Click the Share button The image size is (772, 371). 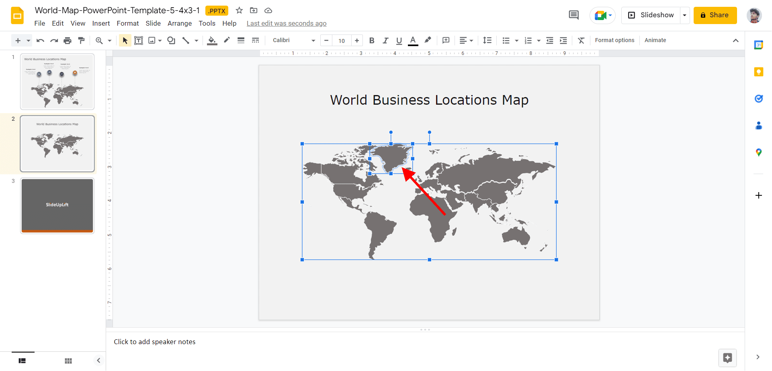(715, 15)
